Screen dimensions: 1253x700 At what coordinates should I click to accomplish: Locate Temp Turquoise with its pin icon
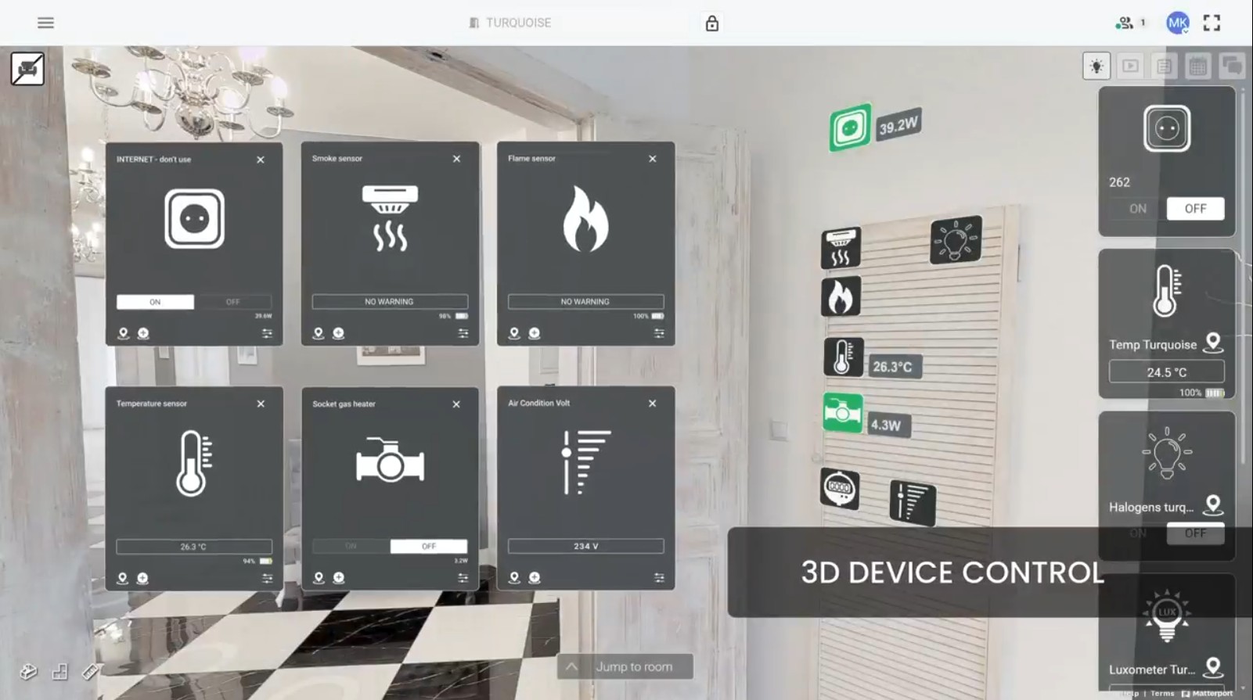pos(1213,343)
